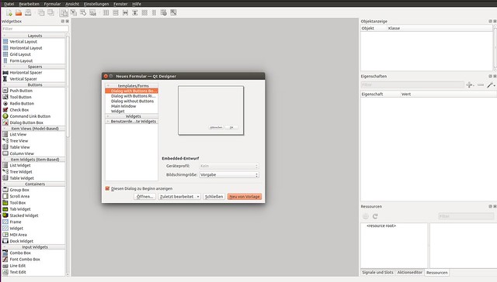Image resolution: width=497 pixels, height=282 pixels.
Task: Open the Formular menu
Action: pos(52,4)
